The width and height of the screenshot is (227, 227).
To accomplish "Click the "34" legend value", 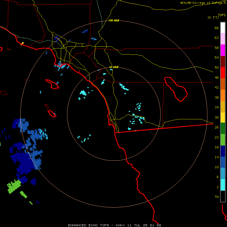I will pyautogui.click(x=217, y=107).
